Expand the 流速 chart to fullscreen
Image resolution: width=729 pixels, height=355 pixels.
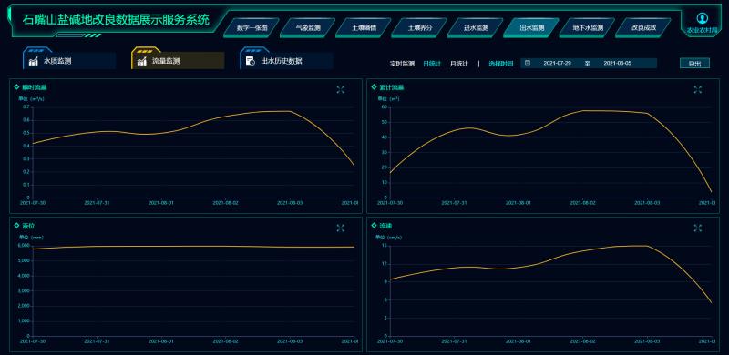click(697, 228)
